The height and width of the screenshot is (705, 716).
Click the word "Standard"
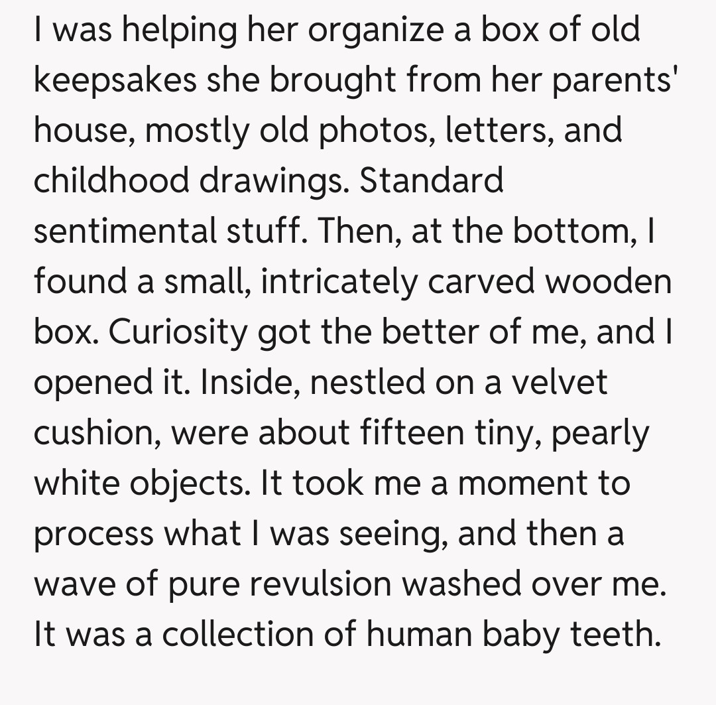(x=432, y=181)
